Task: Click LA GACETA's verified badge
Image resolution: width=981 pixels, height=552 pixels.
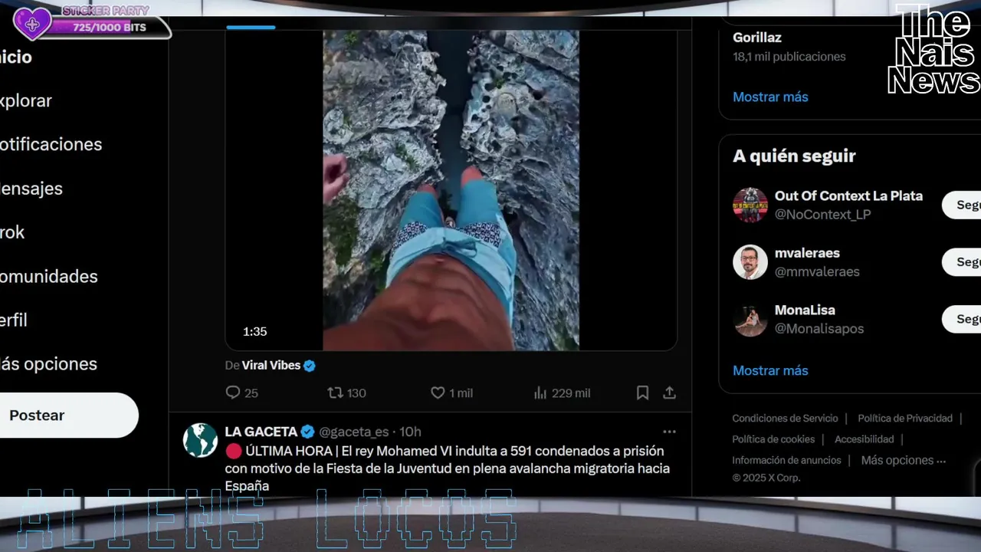Action: (x=307, y=432)
